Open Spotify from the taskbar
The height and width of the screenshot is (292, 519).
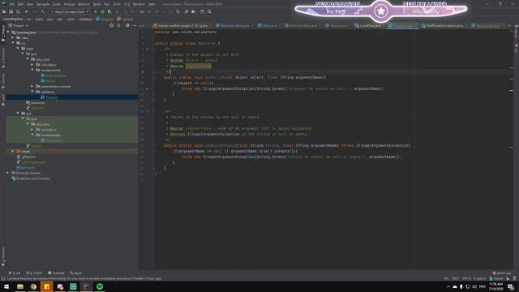[x=100, y=286]
